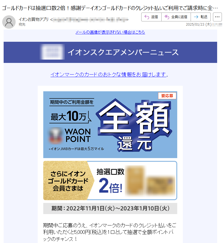Open link イオンマークのカードのおトクな情報をお届けします
The width and height of the screenshot is (223, 243).
pos(109,75)
